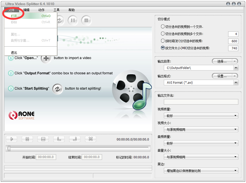Choose the 按时间(秒)分切选中的视频 radio button
Screen dimensions: 246x183
(163, 41)
